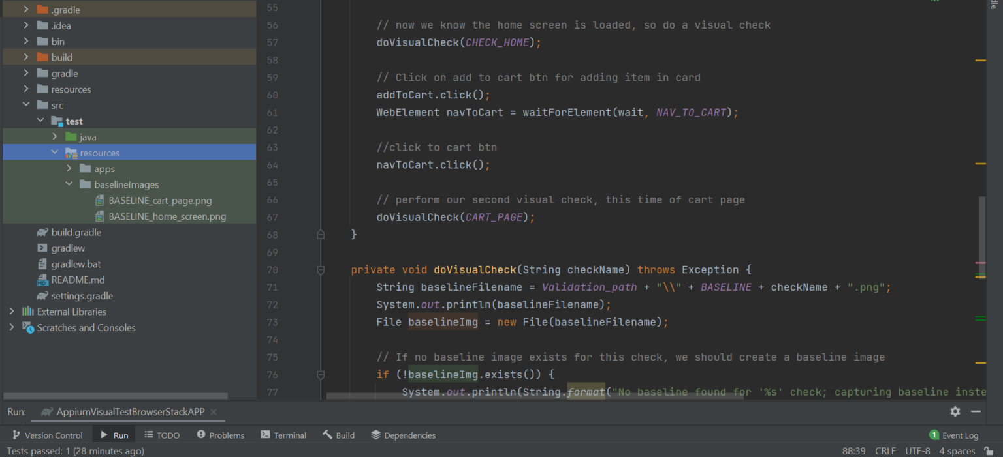Open the Version Control panel
Screen dimensions: 1003x457
coord(47,435)
